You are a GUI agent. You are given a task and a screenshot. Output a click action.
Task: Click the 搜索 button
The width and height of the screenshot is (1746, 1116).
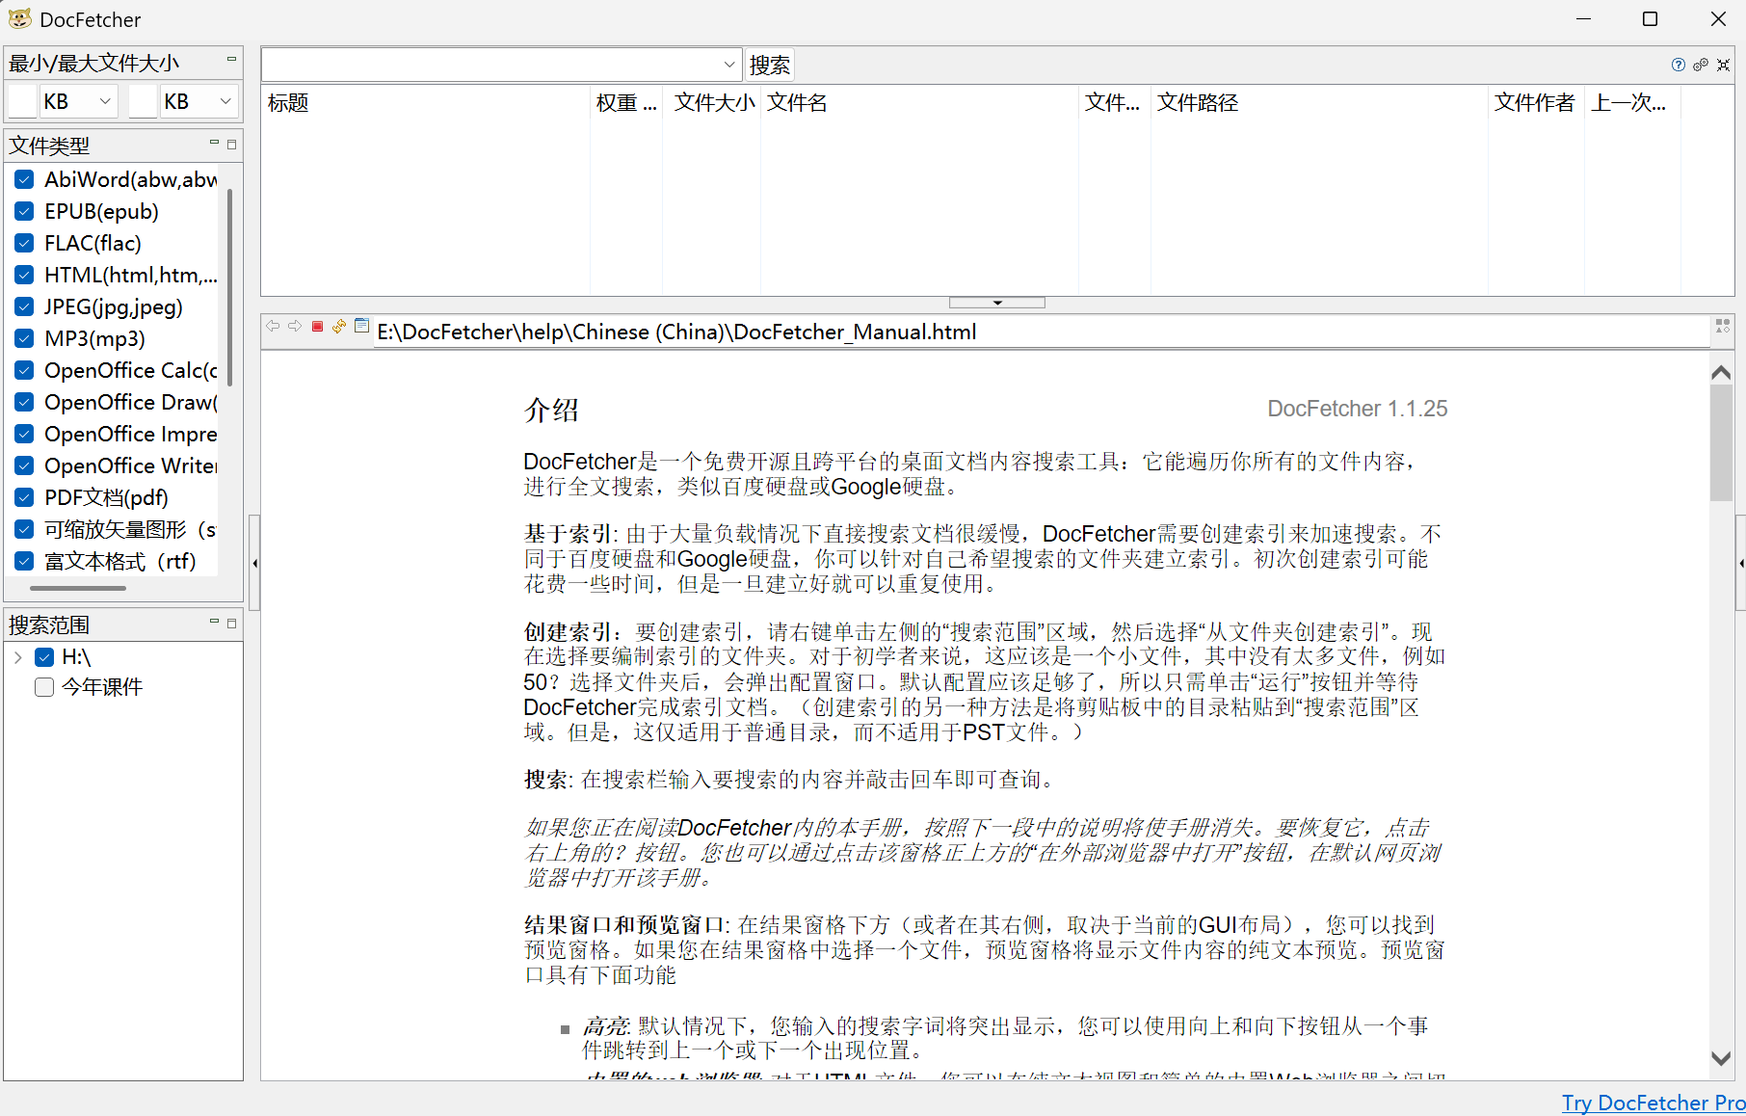pyautogui.click(x=769, y=65)
